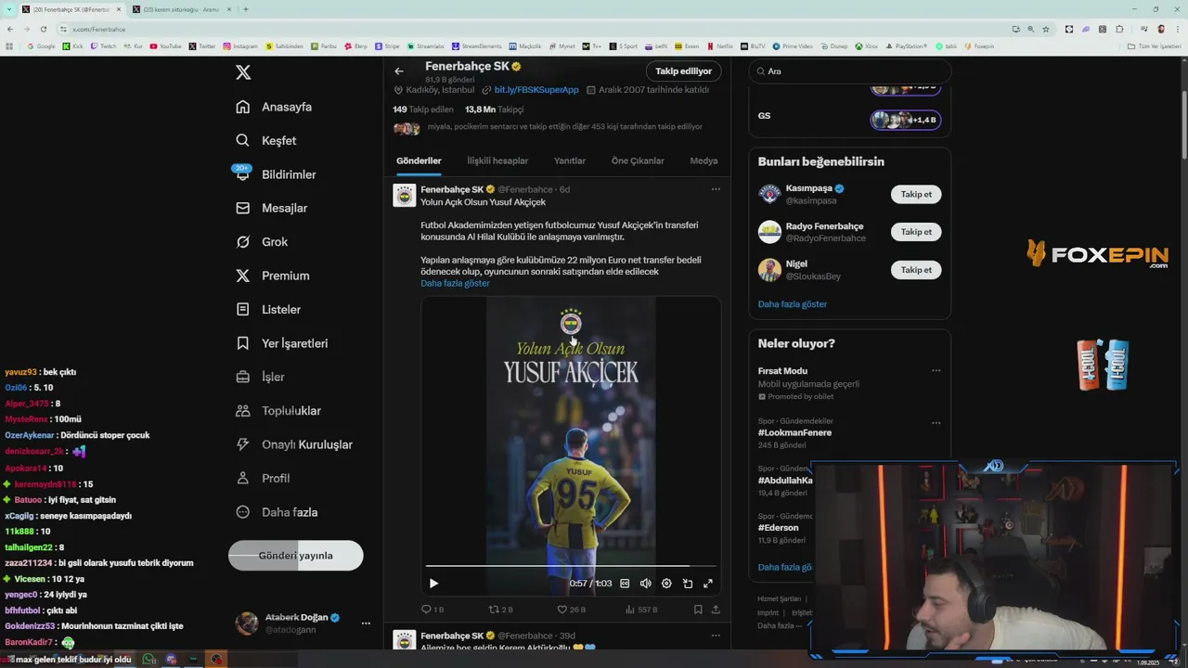Viewport: 1188px width, 668px height.
Task: Click the browser address bar
Action: pos(529,29)
